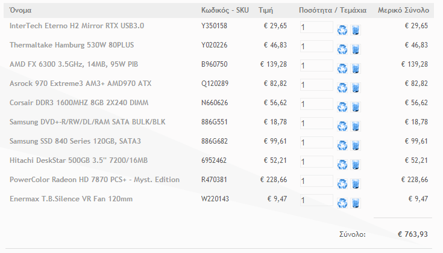Select quantity input for Enermax fan

coord(316,200)
